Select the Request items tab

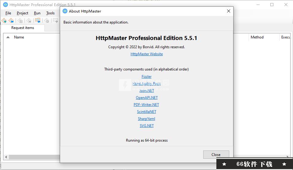pyautogui.click(x=23, y=28)
